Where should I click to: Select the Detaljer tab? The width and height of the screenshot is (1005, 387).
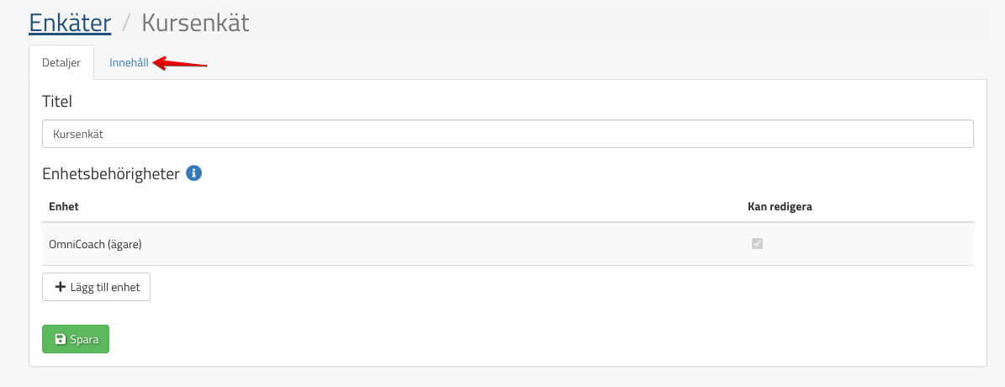point(61,62)
